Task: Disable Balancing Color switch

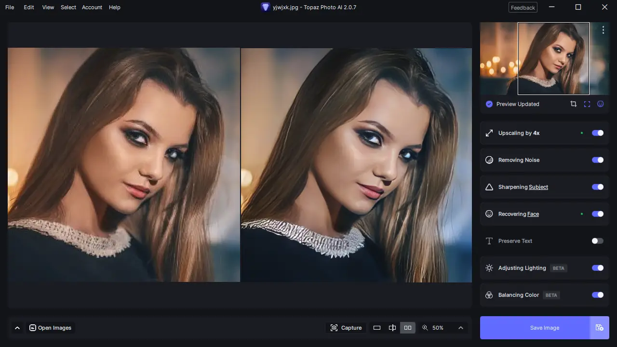Action: point(598,295)
